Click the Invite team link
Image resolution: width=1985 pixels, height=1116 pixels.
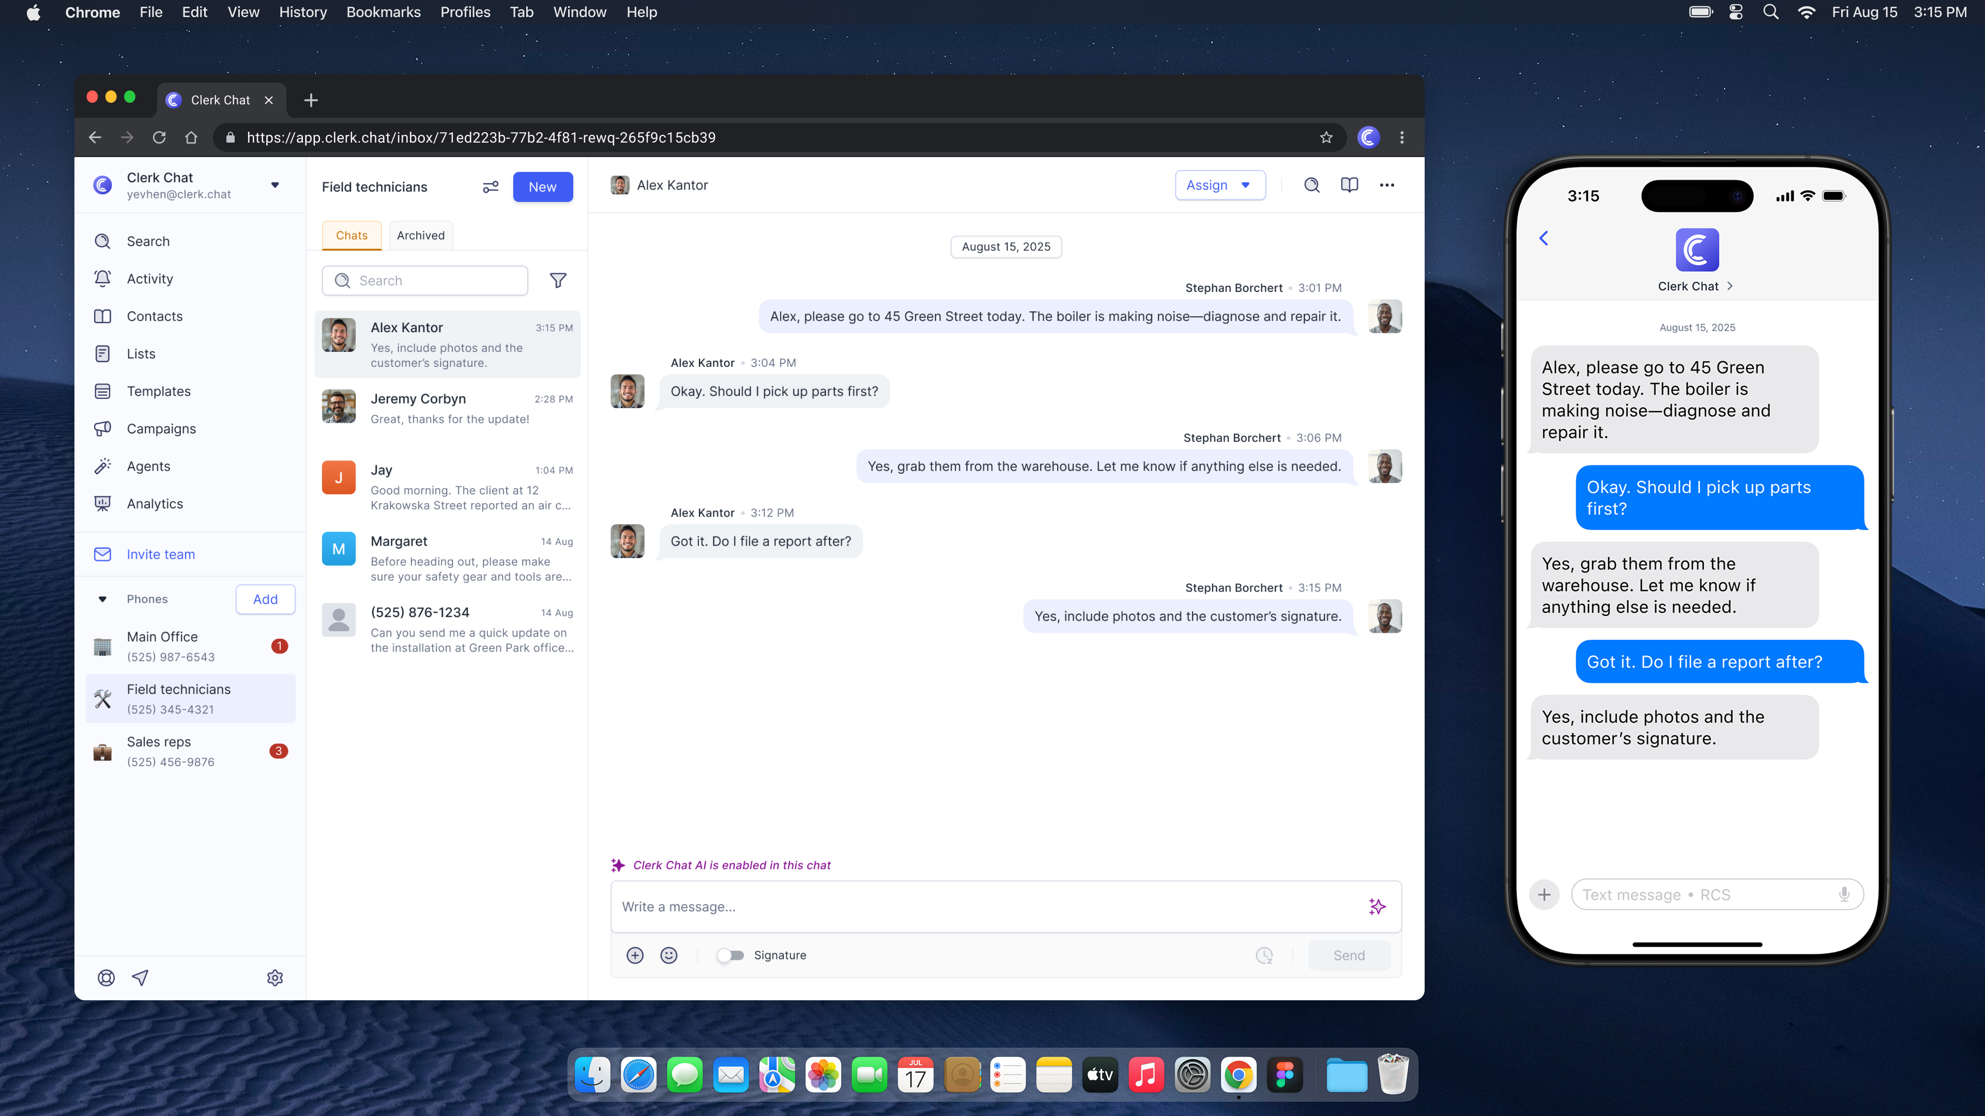click(160, 554)
